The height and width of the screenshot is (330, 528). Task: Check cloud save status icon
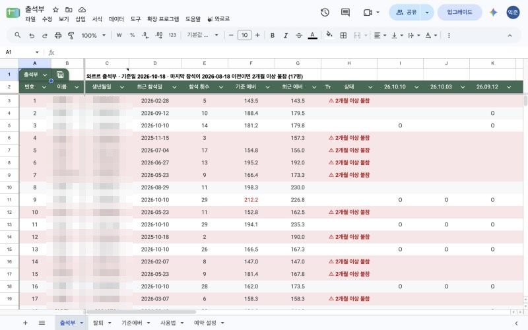click(x=82, y=10)
